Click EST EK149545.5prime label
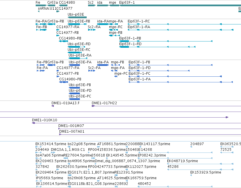 pyautogui.click(x=121, y=155)
